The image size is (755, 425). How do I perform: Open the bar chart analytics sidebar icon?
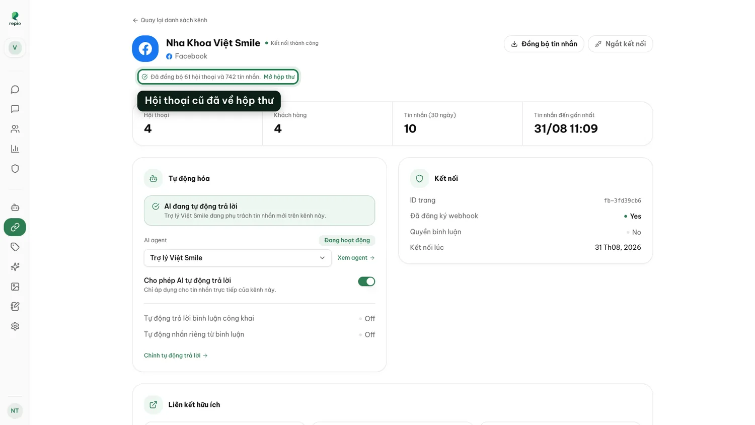[x=15, y=149]
